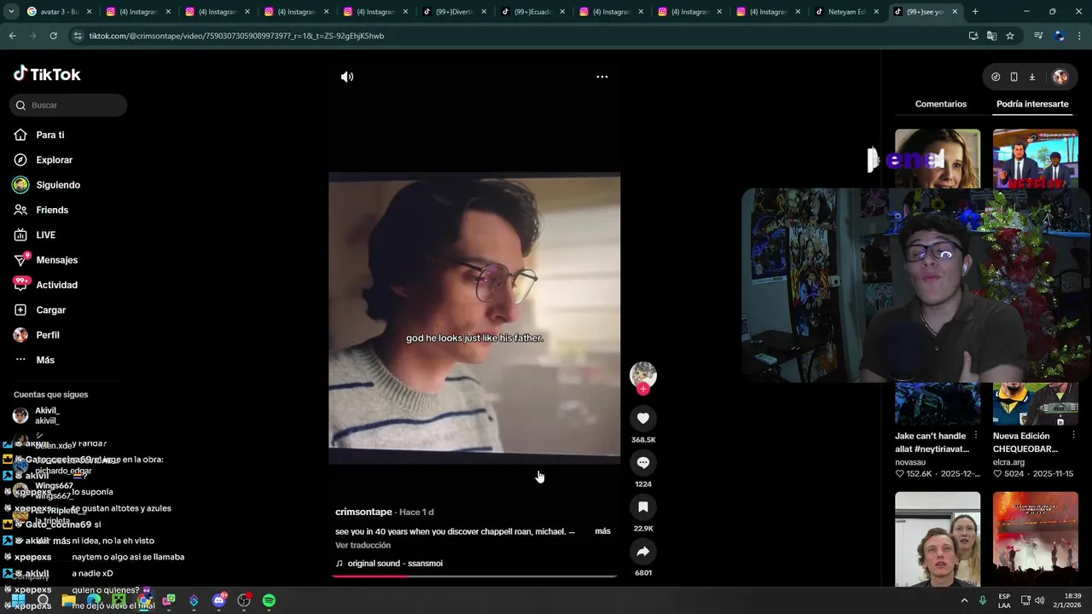
Task: Open the video three-dots options menu
Action: [x=602, y=77]
